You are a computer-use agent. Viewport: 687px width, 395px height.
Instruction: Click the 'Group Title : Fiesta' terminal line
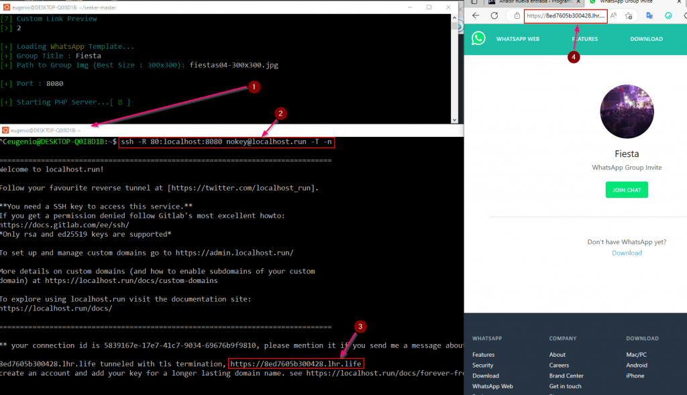pyautogui.click(x=51, y=56)
